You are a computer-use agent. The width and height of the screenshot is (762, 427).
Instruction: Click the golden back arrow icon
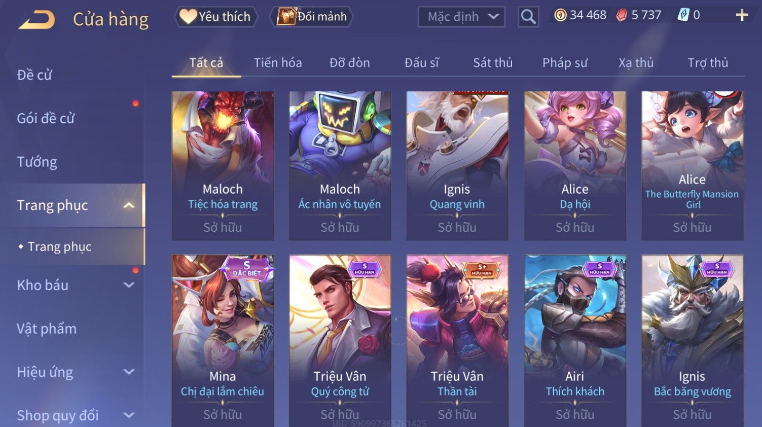click(x=37, y=19)
